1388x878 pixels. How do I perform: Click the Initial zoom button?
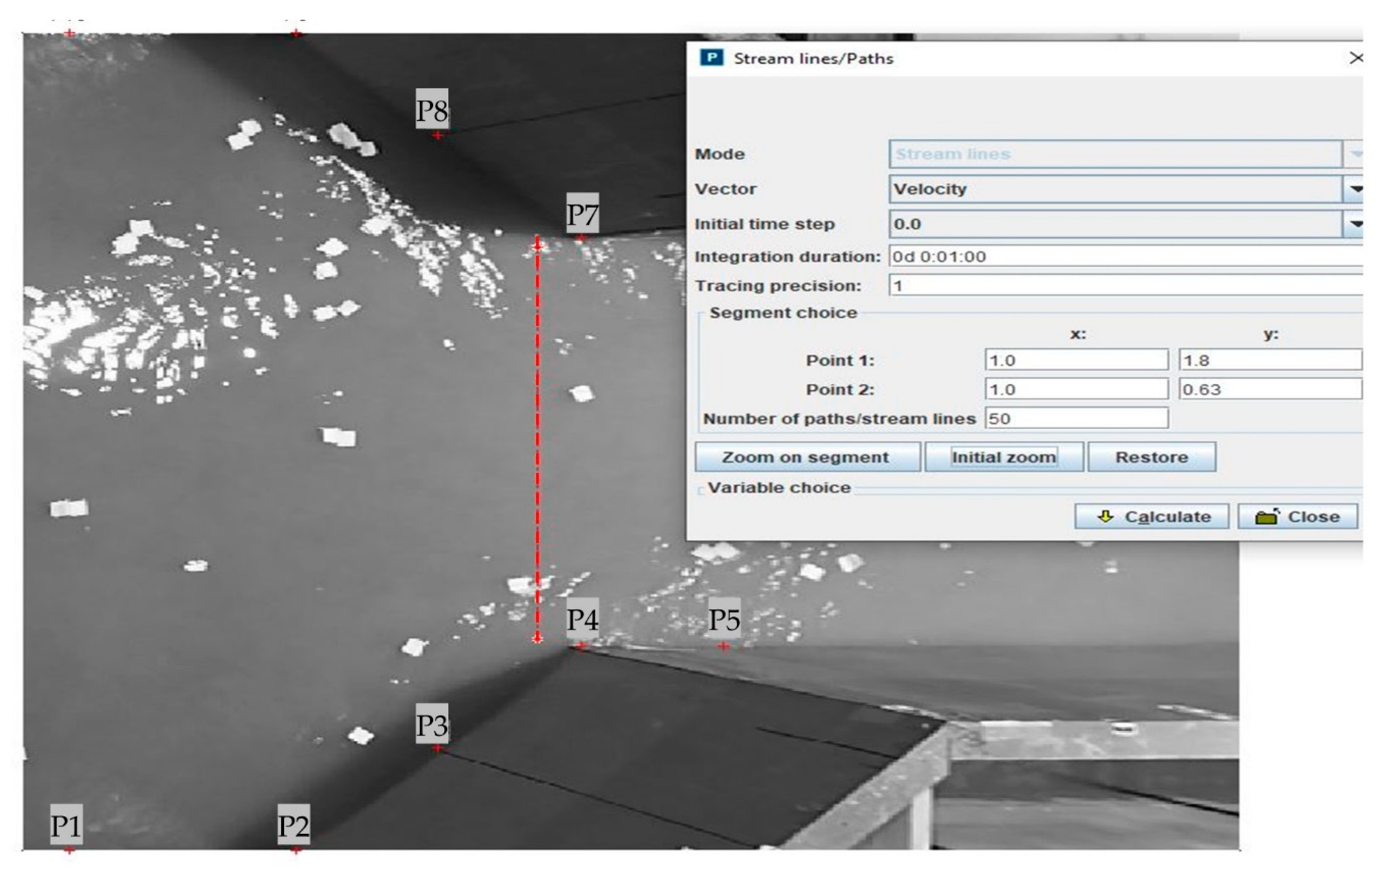tap(1003, 457)
